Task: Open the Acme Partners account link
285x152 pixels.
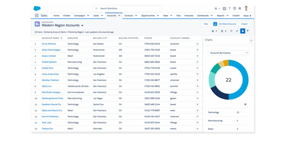Action: coord(49,44)
